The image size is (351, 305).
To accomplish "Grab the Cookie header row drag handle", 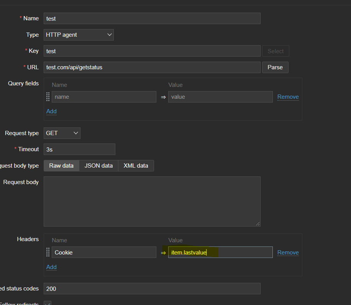I will tap(48, 252).
